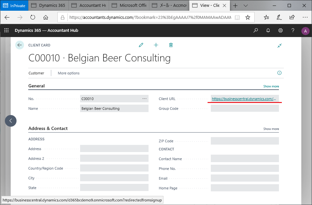
Task: Click the City field
Action: click(114, 178)
